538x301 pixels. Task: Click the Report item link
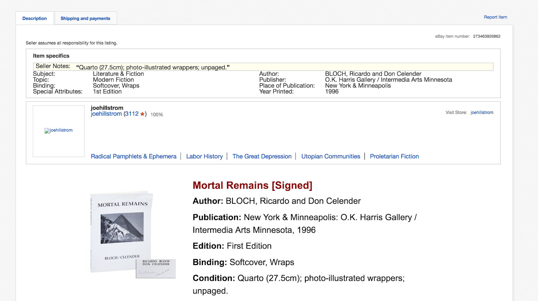point(495,17)
